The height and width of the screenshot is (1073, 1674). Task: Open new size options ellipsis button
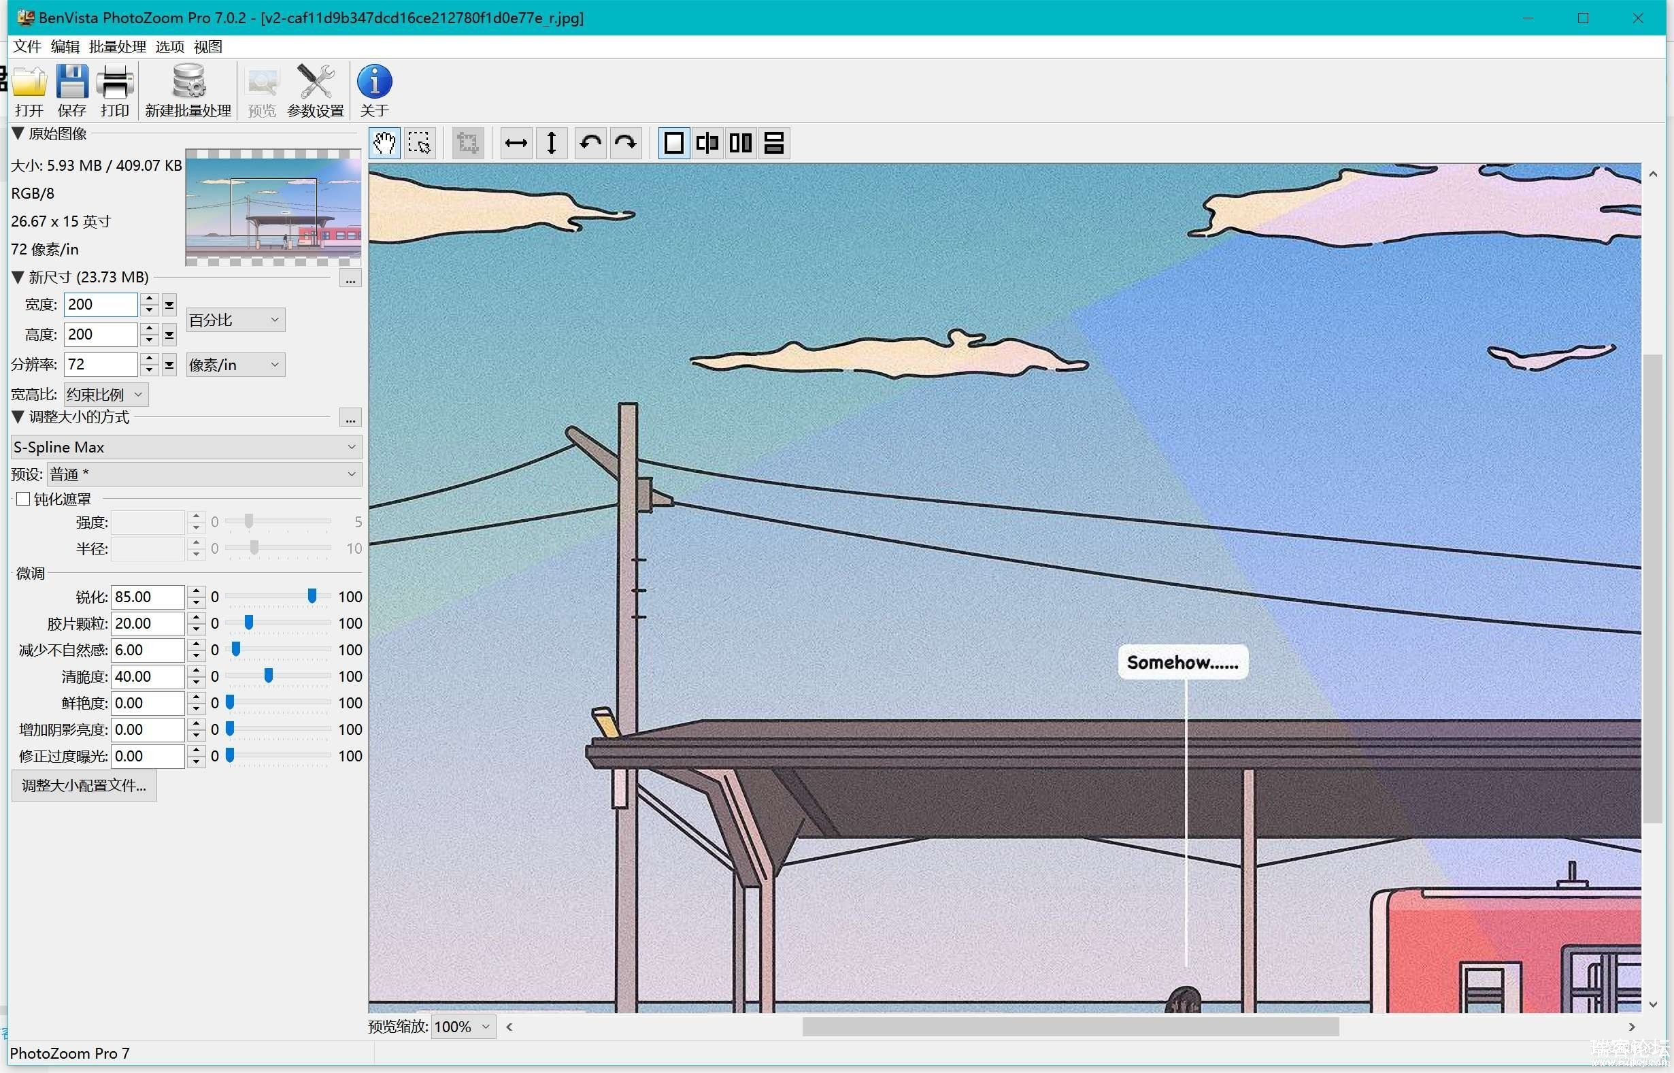pos(350,280)
